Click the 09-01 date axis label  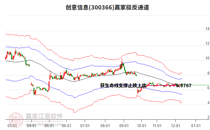[x=124, y=126]
